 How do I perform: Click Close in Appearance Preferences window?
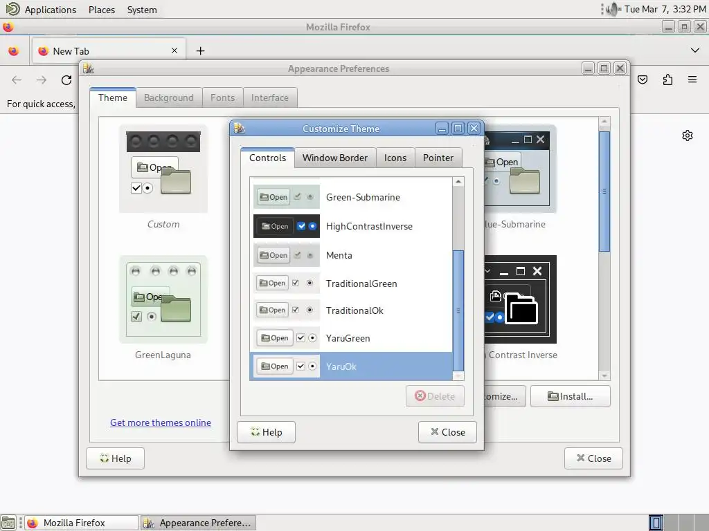click(x=593, y=458)
